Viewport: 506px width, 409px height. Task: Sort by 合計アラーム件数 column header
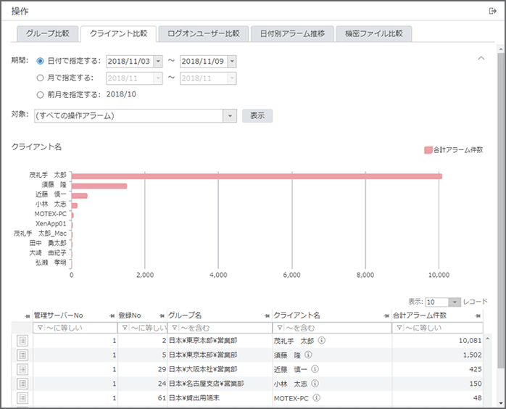420,315
